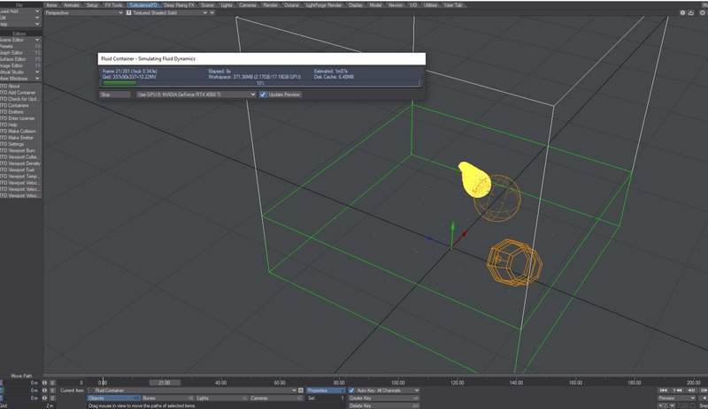708x409 pixels.
Task: Choose a different GPU in Use GPU dropdown
Action: tap(196, 95)
